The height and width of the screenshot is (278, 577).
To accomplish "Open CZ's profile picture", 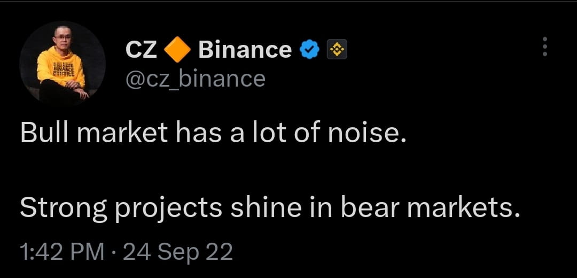I will (x=62, y=64).
